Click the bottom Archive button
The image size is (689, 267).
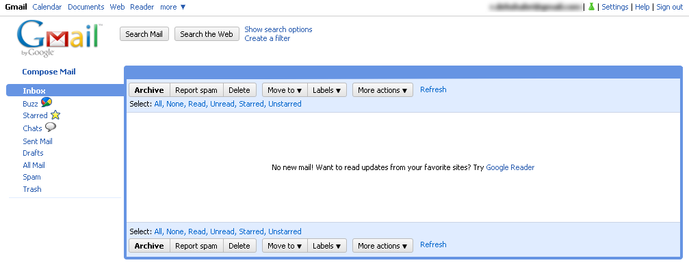pos(149,246)
